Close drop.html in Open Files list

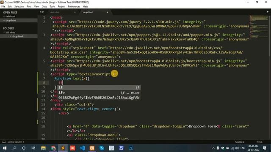pyautogui.click(x=4, y=20)
